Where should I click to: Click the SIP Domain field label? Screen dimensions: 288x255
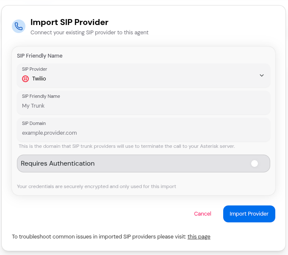(33, 123)
